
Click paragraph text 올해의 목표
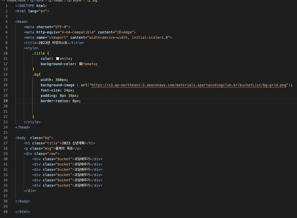[x=64, y=148]
